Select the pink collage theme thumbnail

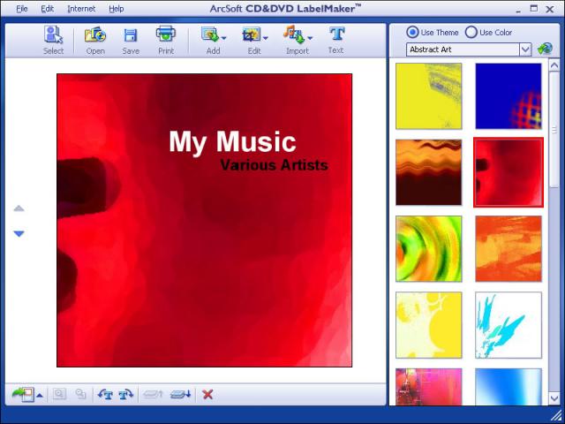point(428,387)
